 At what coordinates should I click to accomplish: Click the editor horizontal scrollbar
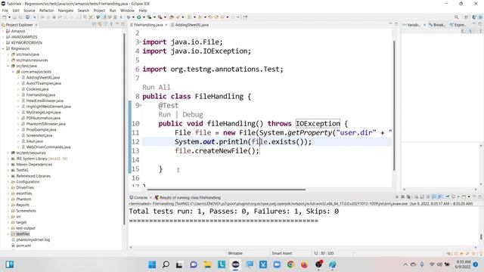(226, 190)
